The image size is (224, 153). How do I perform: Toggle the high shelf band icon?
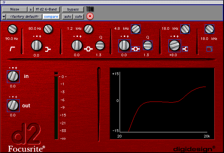coord(185,49)
